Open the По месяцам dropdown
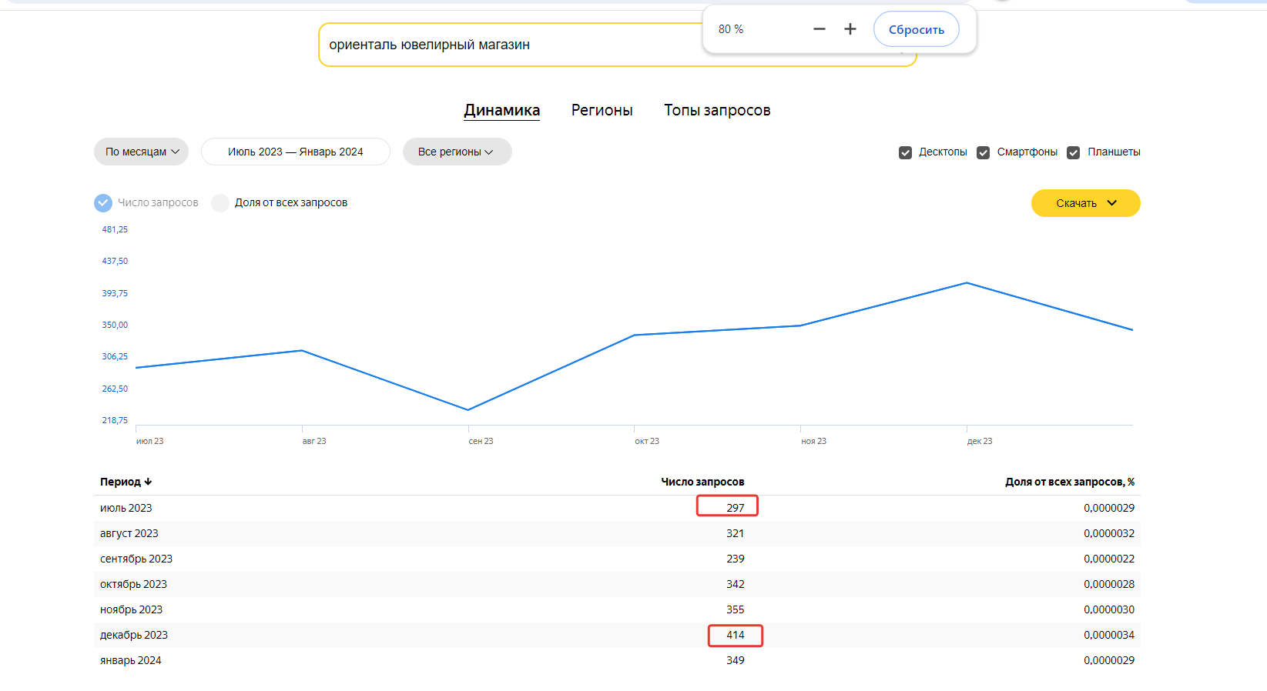 (x=142, y=152)
